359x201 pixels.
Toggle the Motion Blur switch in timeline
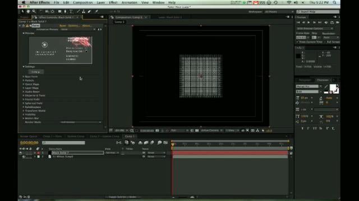tap(152, 143)
